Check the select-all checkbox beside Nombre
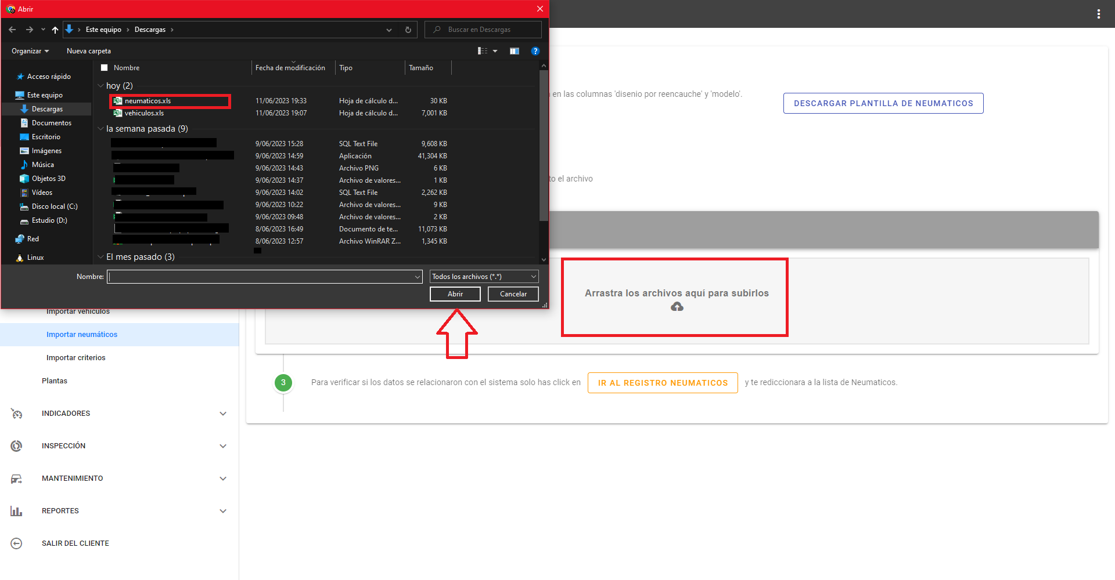 pyautogui.click(x=105, y=68)
